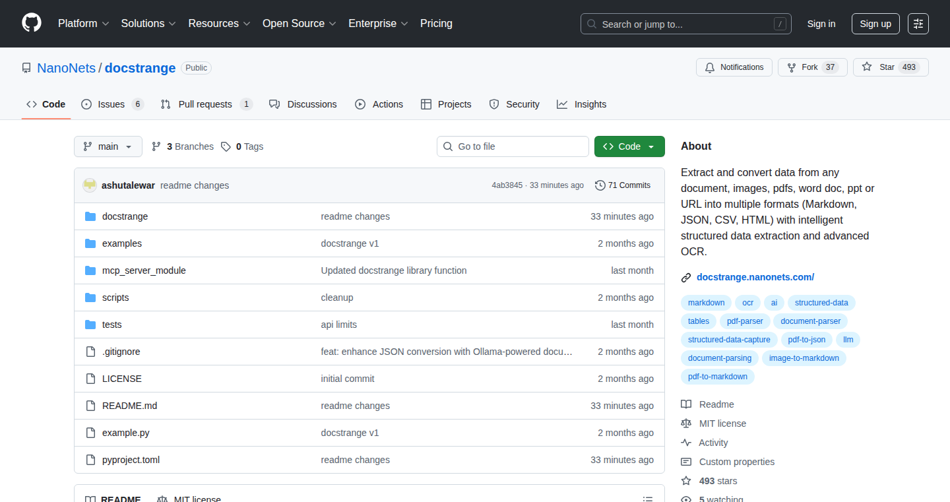Click the tag icon beside 0 Tags
This screenshot has height=502, width=950.
(x=226, y=146)
